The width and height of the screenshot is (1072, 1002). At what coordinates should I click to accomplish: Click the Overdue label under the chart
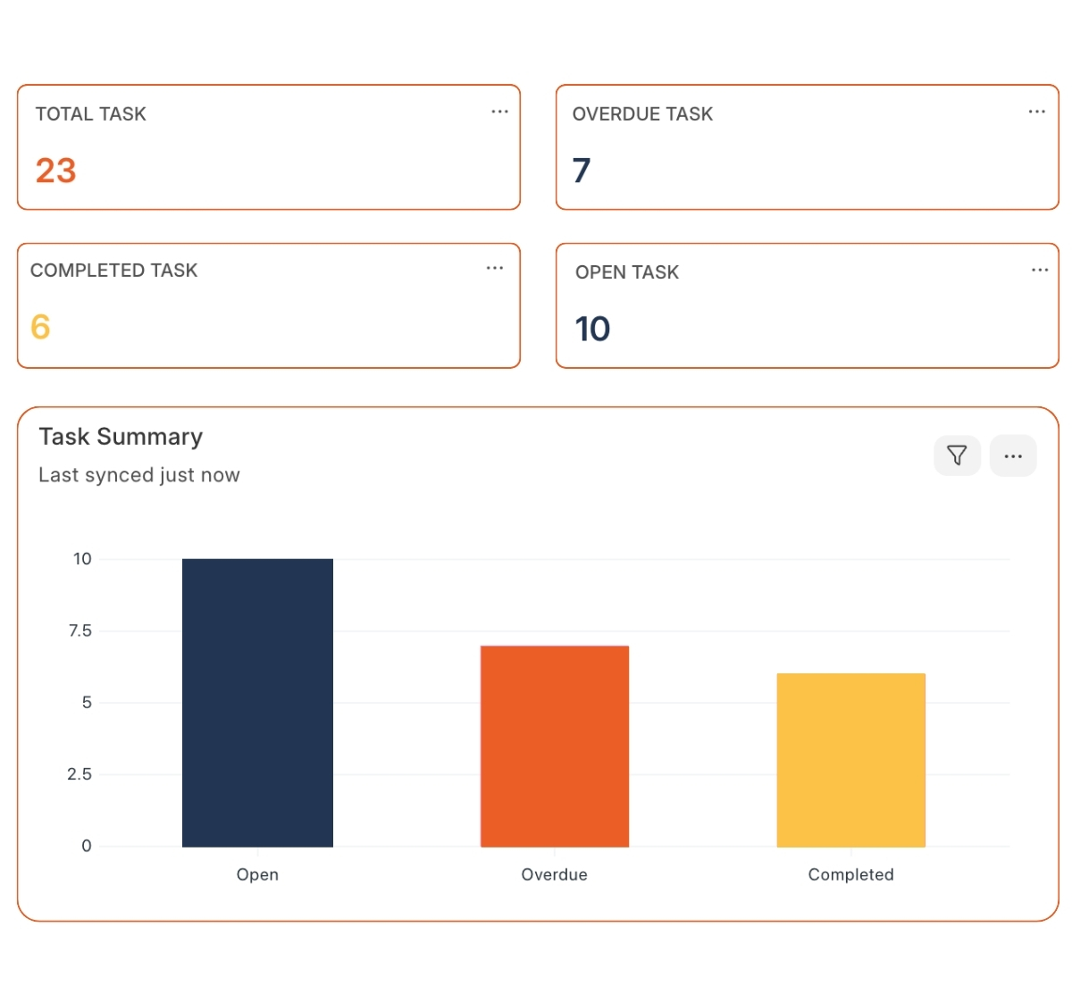pyautogui.click(x=554, y=874)
